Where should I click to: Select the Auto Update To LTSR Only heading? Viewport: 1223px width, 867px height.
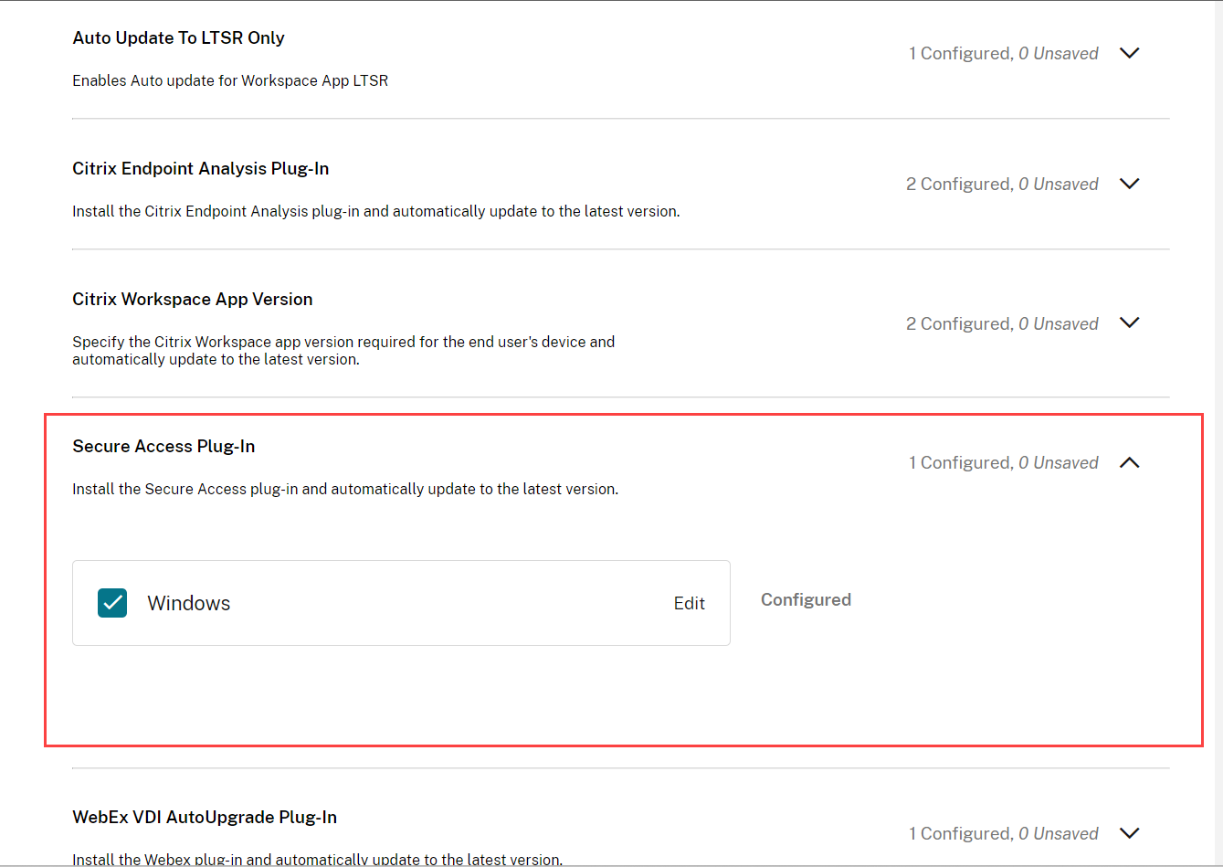pos(179,38)
